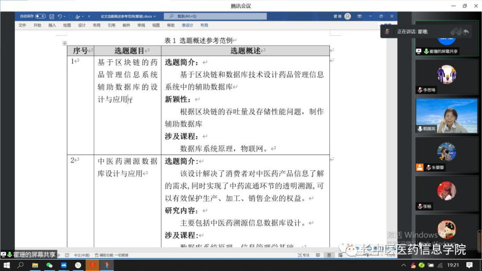Click the Word search box (Alt+Q)
This screenshot has height=271, width=482.
point(215,16)
